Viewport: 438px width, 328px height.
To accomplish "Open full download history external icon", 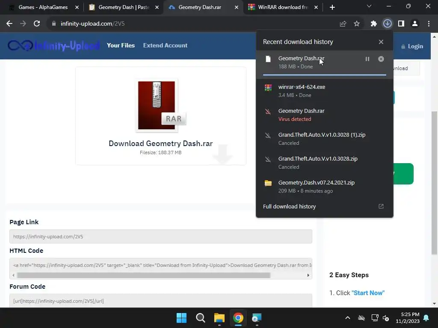I will click(381, 206).
